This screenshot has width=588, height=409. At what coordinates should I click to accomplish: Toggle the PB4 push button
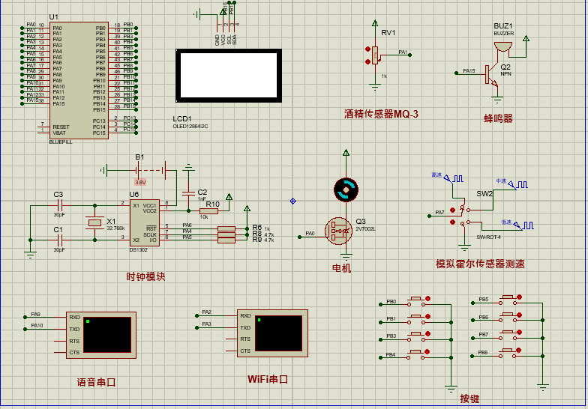coord(417,354)
